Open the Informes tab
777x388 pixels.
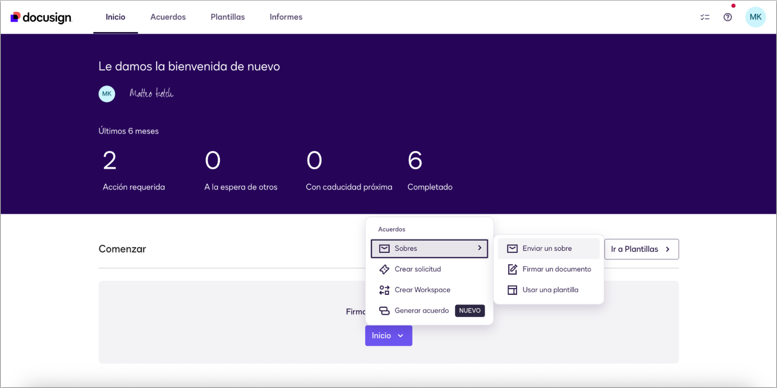click(286, 17)
